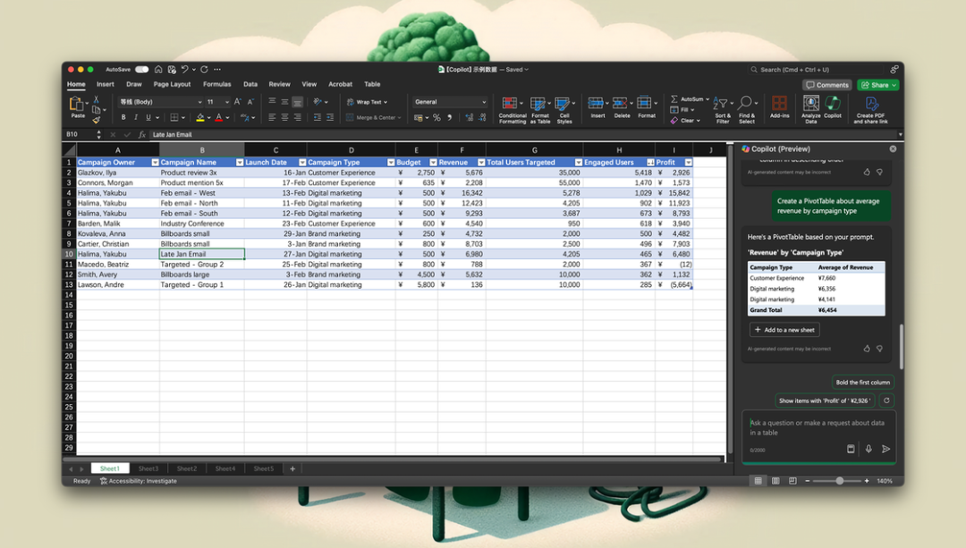Toggle Bold formatting
This screenshot has width=966, height=548.
[123, 118]
